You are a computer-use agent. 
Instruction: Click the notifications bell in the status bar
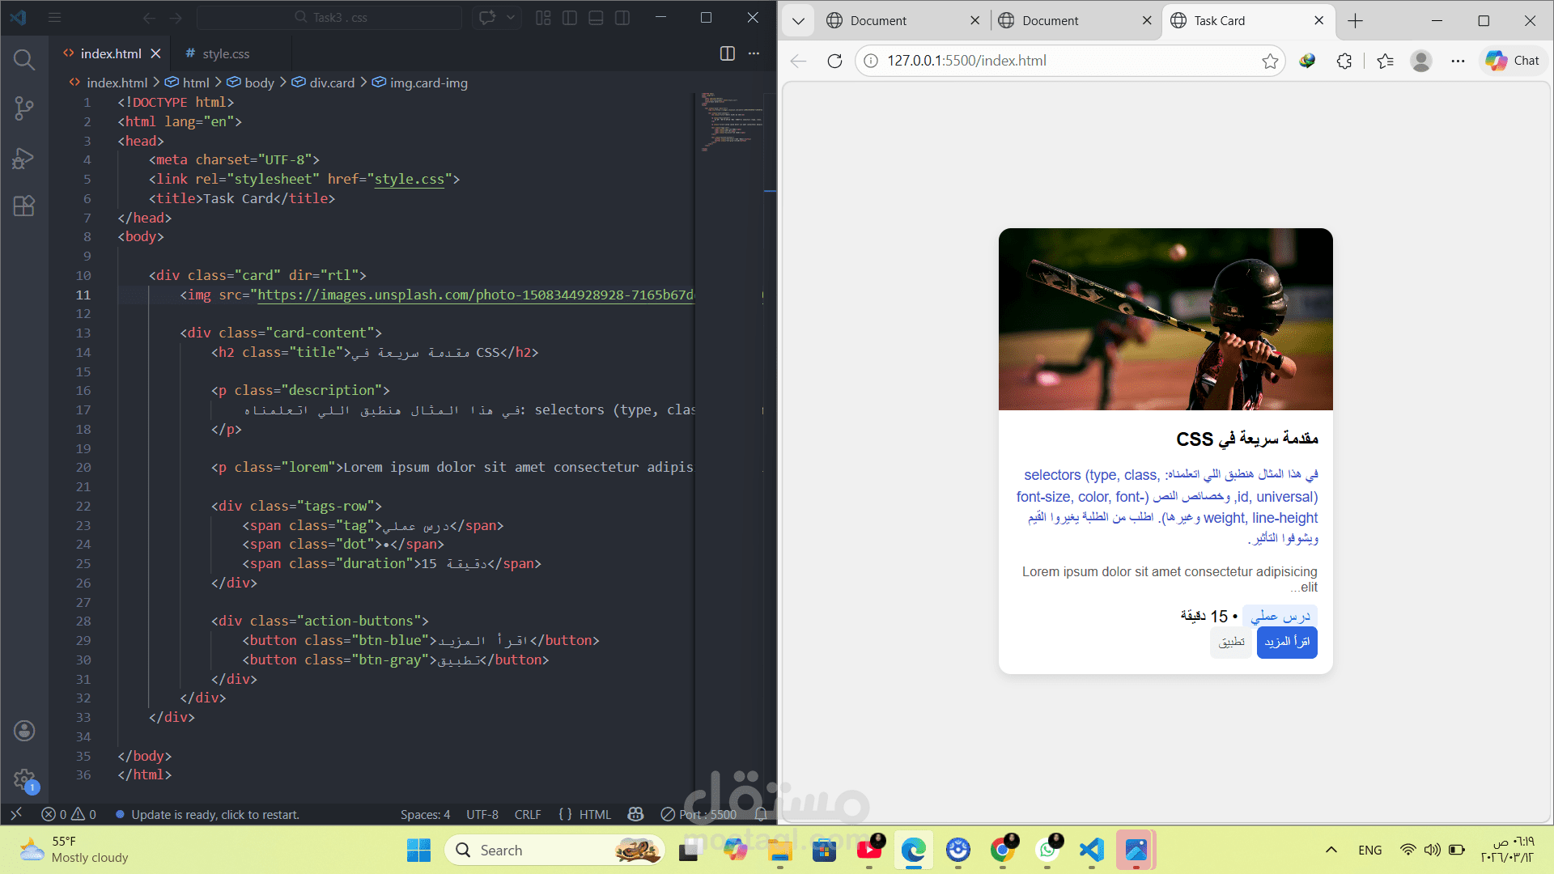tap(761, 814)
